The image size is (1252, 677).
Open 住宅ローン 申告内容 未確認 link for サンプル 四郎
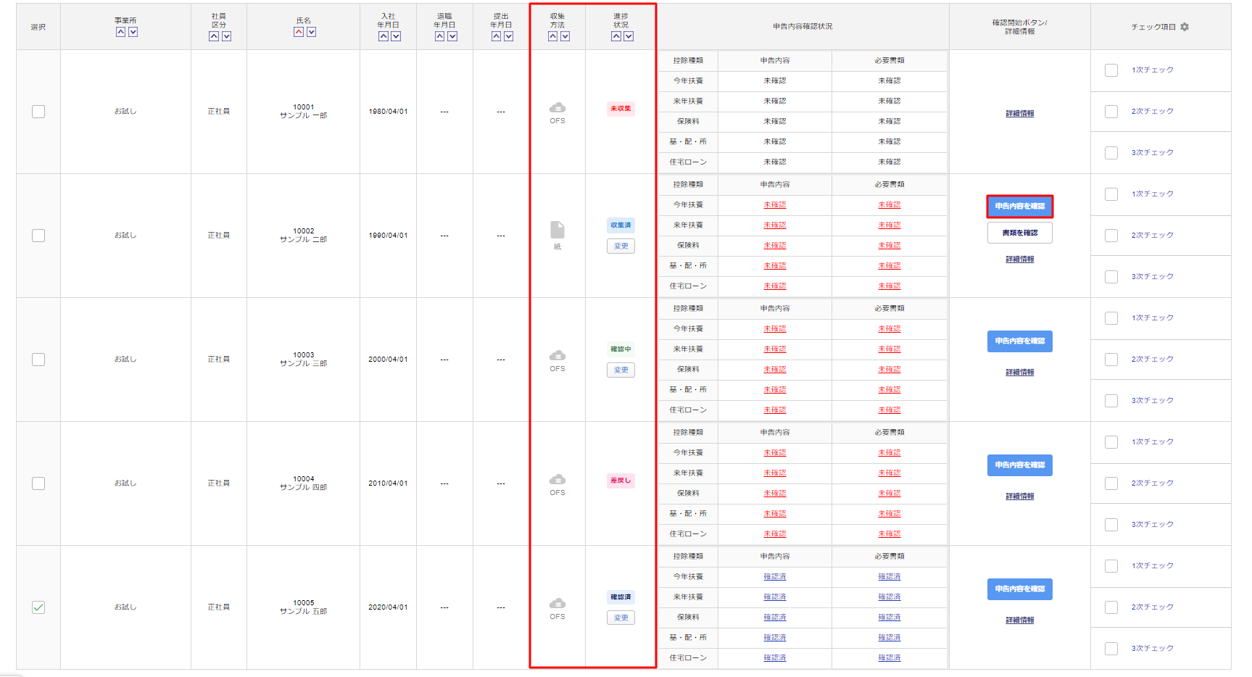coord(775,534)
